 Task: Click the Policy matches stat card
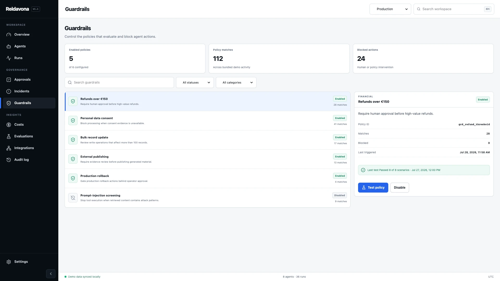(x=279, y=59)
